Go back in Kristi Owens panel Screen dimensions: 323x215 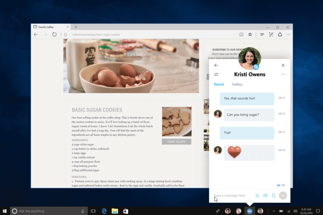(x=216, y=65)
